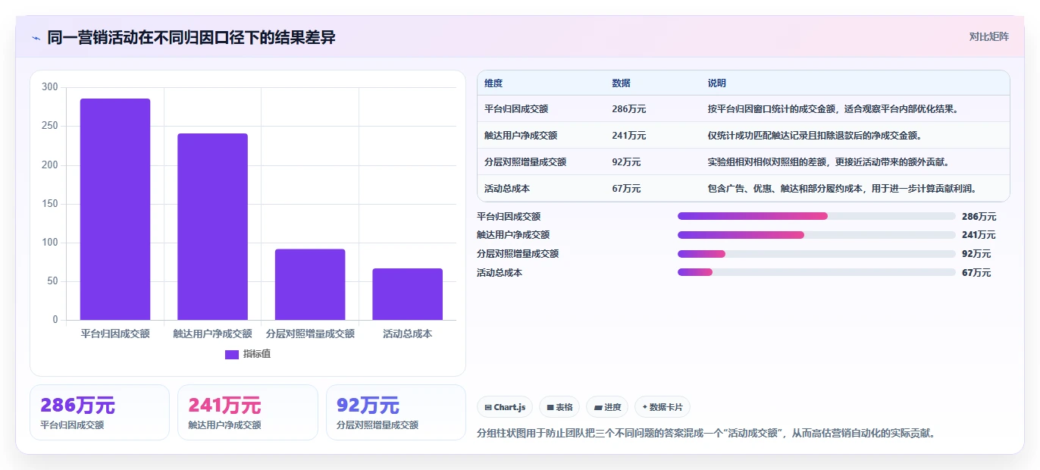Viewport: 1040px width, 470px height.
Task: Select table cell 平台归因成交额
Action: (516, 109)
